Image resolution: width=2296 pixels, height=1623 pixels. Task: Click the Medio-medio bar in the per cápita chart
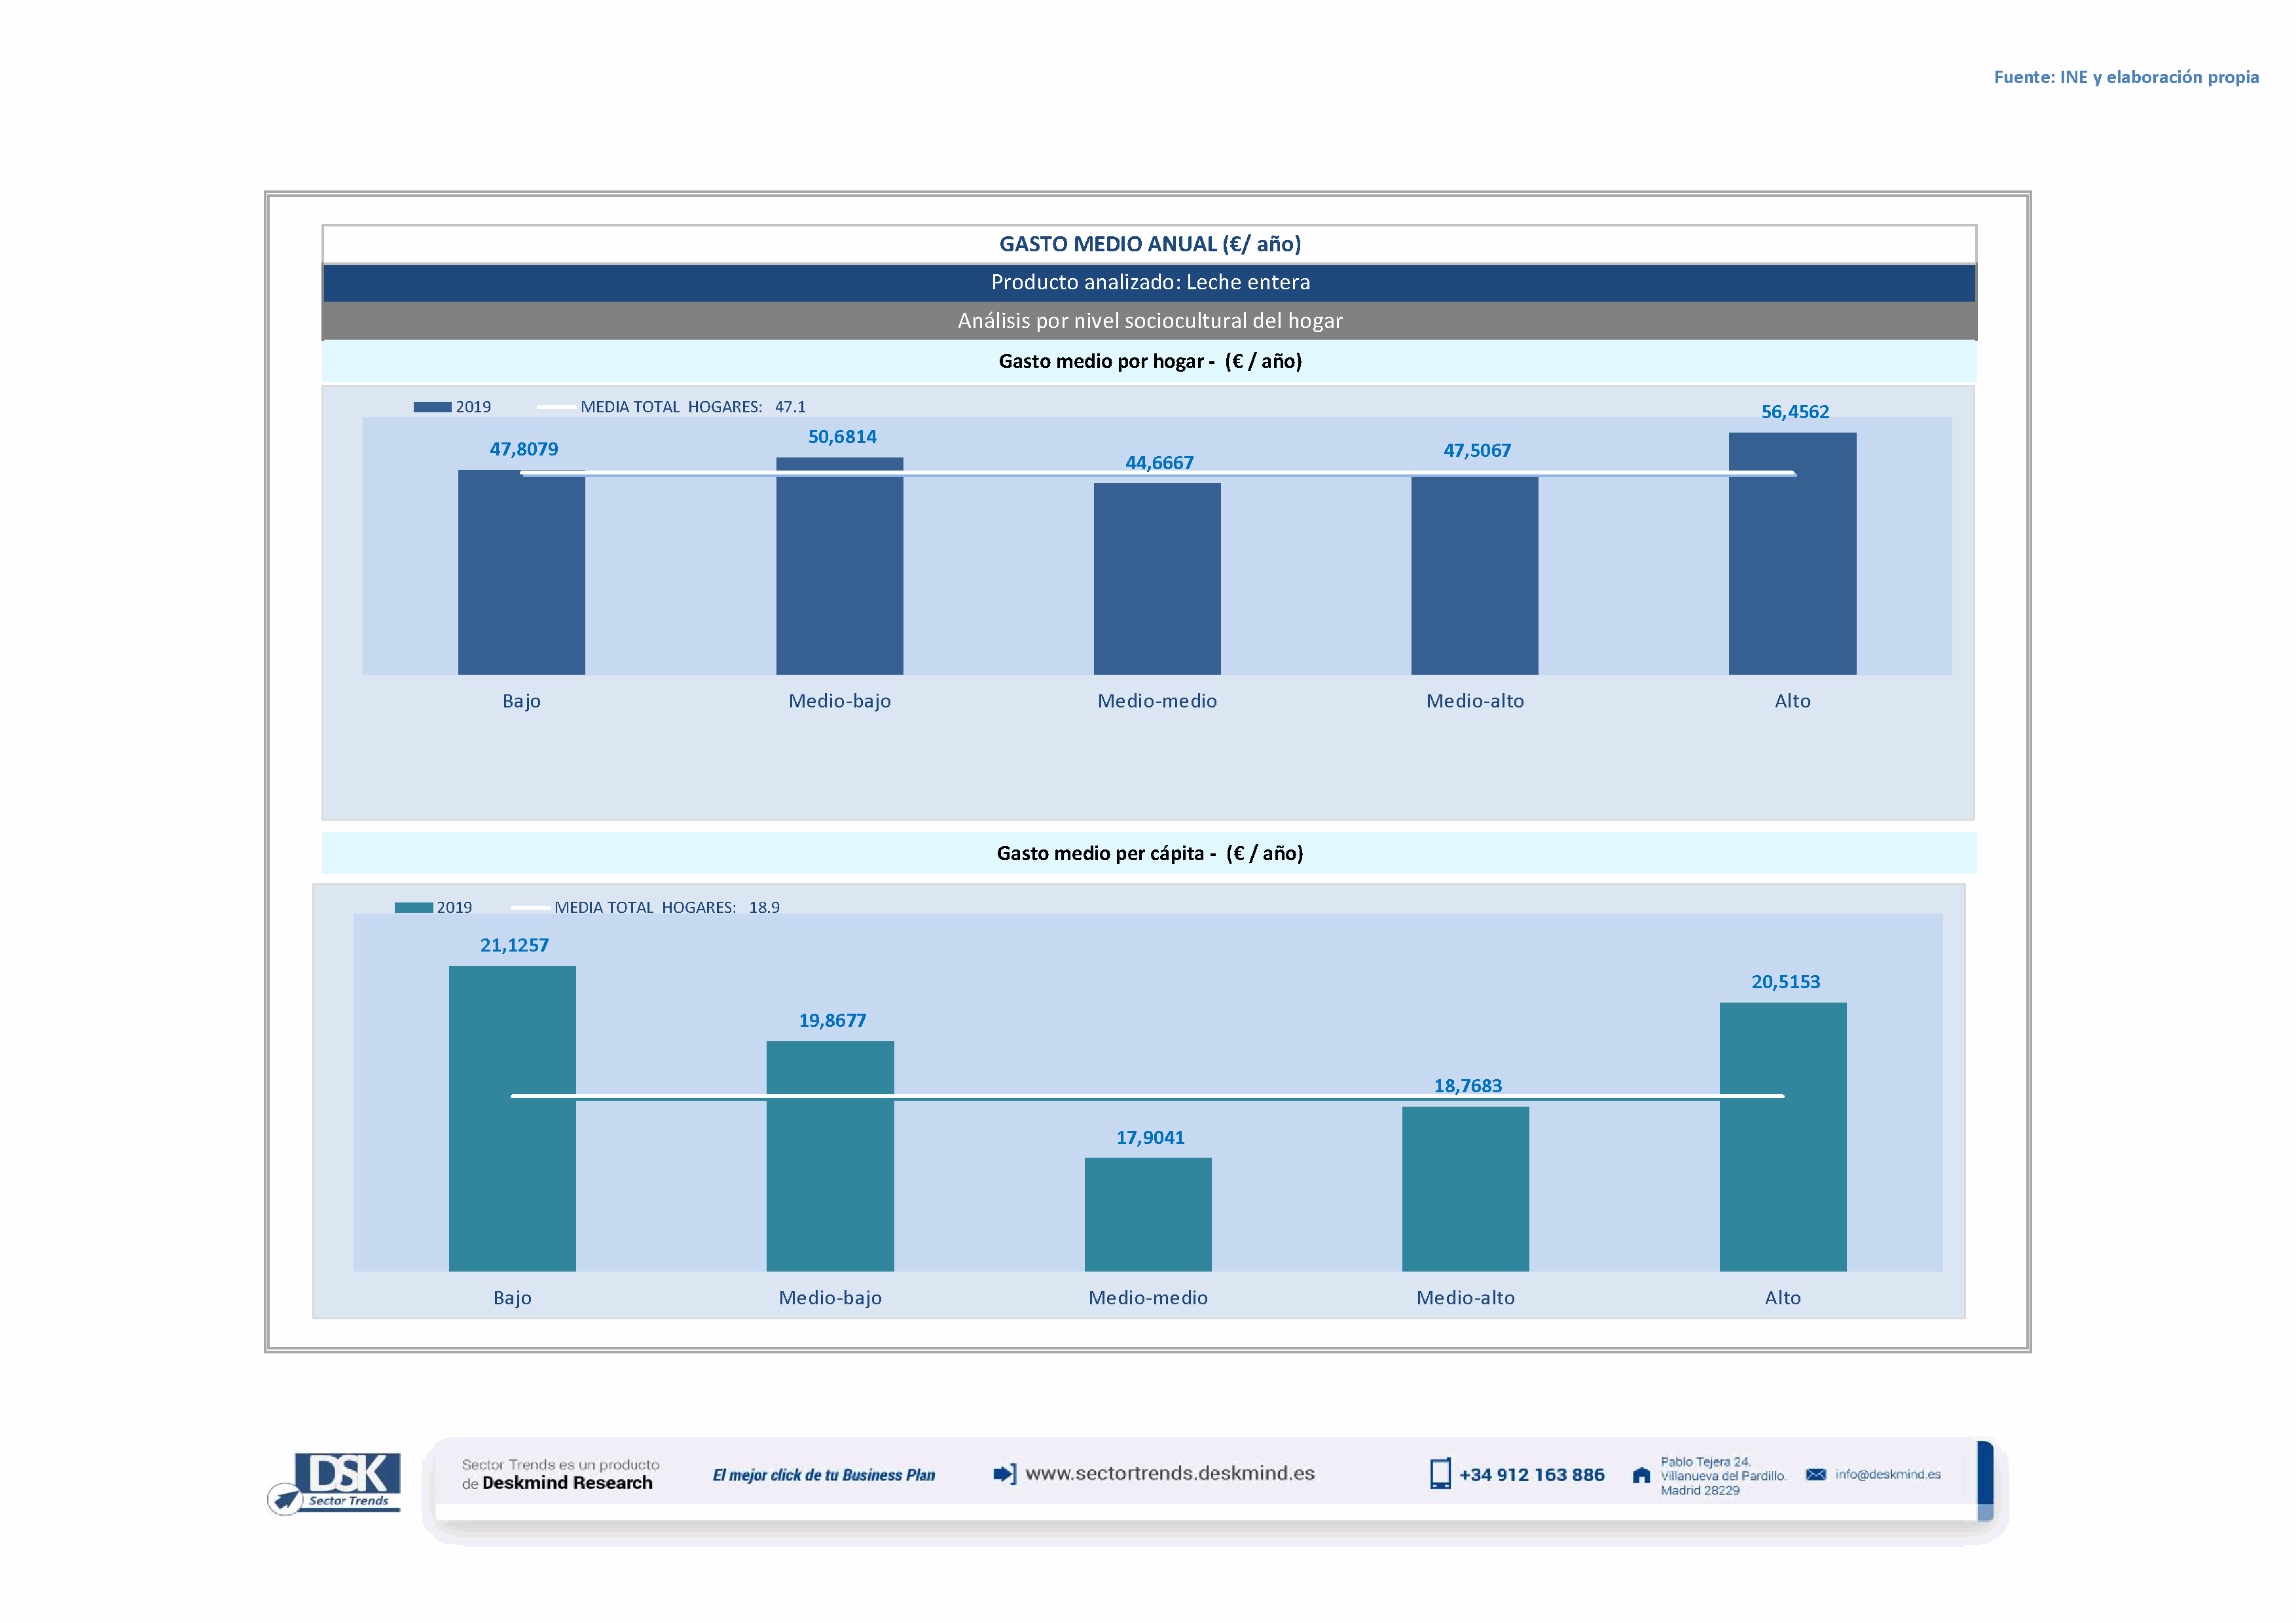coord(1148,1214)
